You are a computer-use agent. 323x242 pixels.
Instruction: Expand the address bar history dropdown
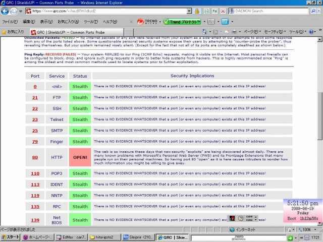click(189, 11)
